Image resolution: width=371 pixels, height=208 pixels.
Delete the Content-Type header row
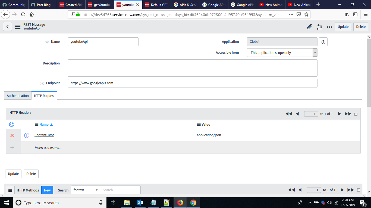(12, 135)
